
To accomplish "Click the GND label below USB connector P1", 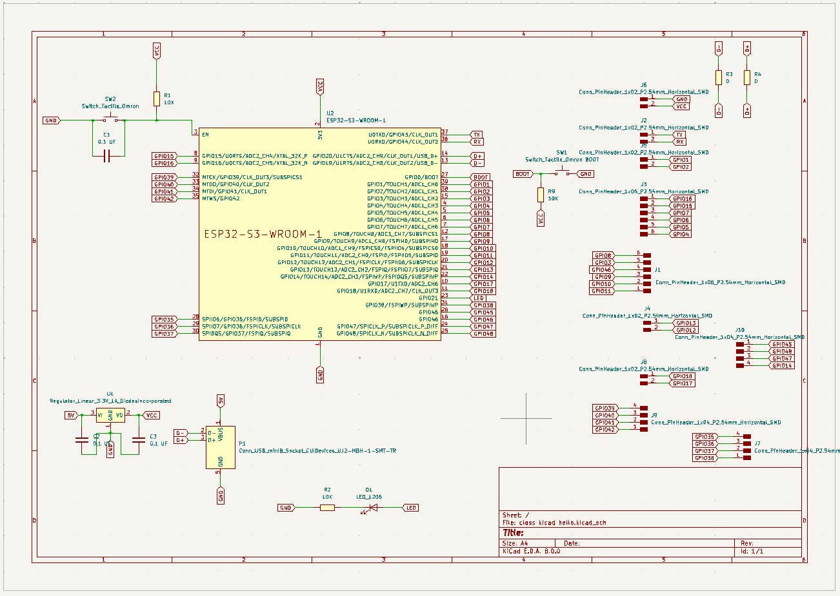I will [x=221, y=495].
